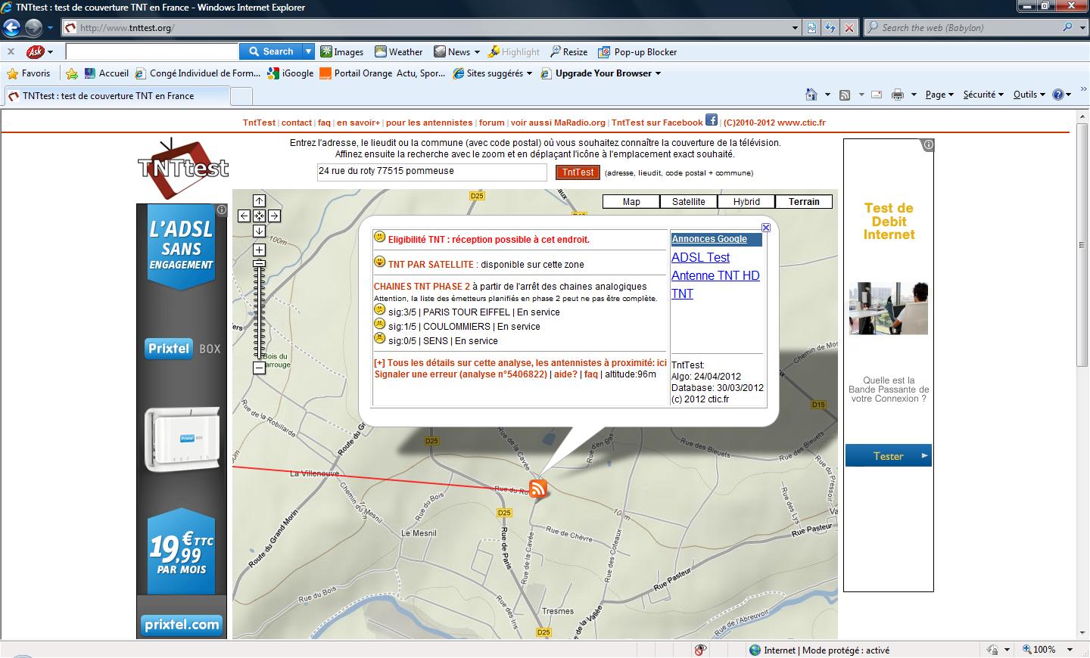
Task: Open the iGoogle favorite
Action: (x=291, y=73)
